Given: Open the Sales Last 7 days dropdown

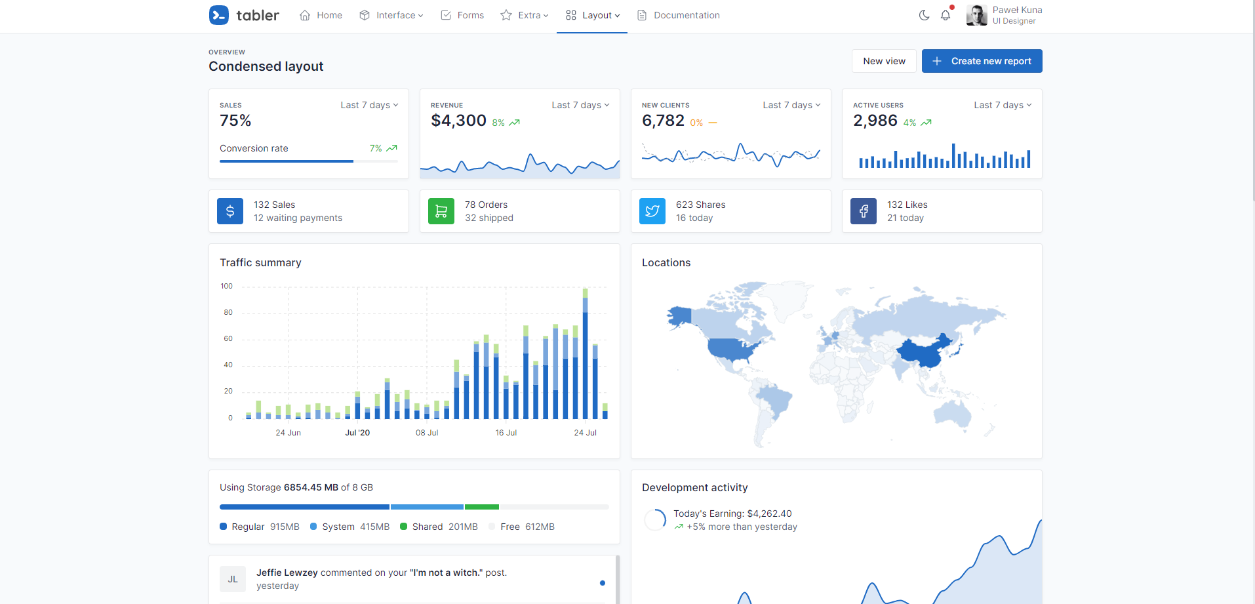Looking at the screenshot, I should tap(369, 105).
